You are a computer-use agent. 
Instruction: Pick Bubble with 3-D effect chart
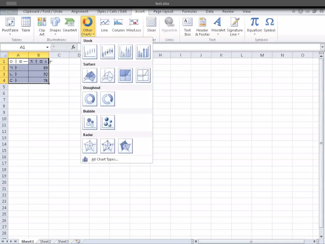point(108,123)
